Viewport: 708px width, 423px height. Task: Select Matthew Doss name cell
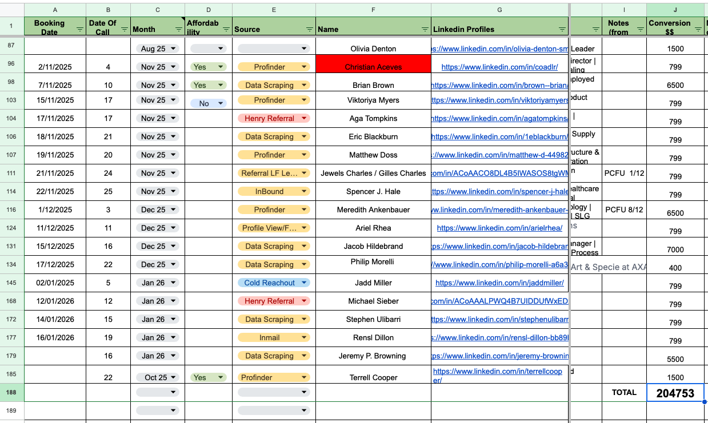point(373,155)
